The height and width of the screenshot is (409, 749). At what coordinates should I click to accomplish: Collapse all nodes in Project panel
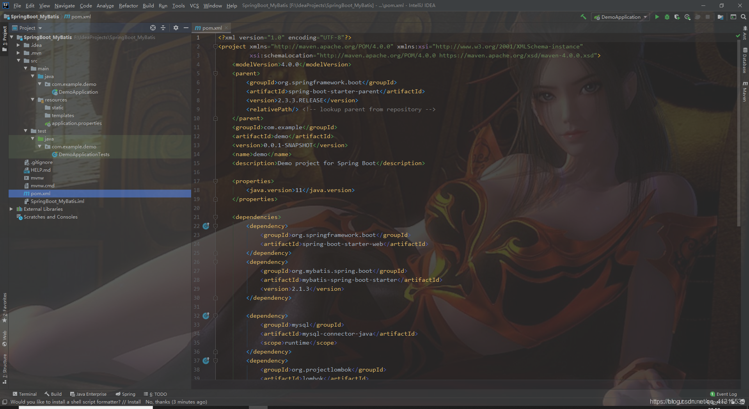pos(163,28)
